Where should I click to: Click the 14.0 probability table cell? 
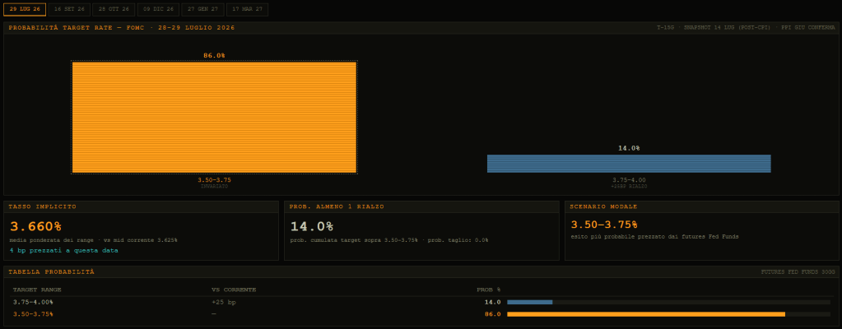coord(493,302)
